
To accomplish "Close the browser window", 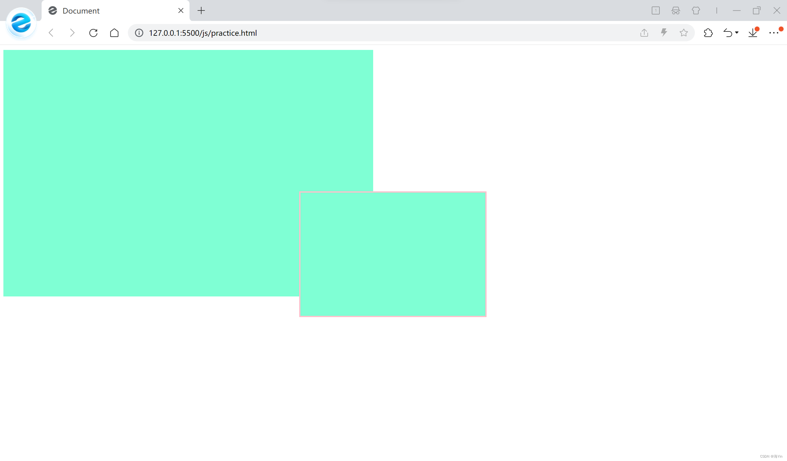I will [x=777, y=10].
